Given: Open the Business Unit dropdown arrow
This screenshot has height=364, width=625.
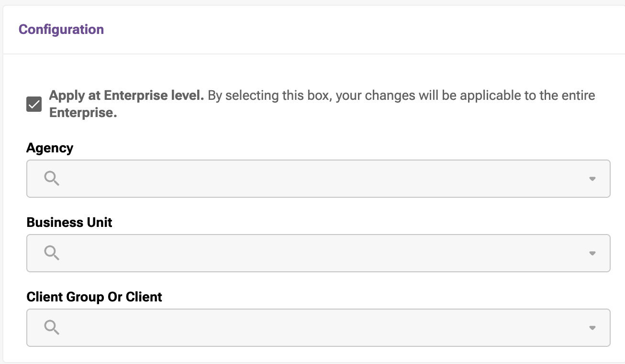Looking at the screenshot, I should [x=592, y=253].
